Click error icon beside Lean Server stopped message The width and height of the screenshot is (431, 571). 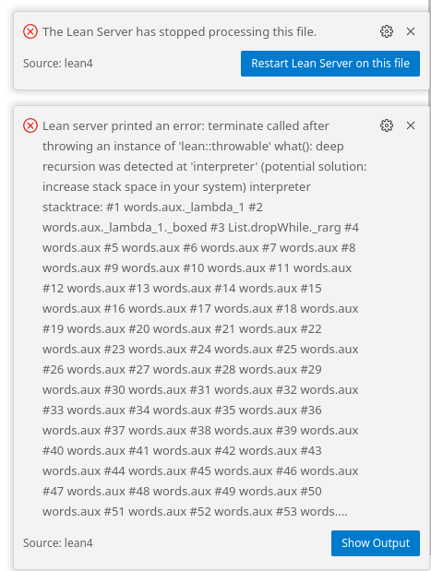tap(30, 31)
